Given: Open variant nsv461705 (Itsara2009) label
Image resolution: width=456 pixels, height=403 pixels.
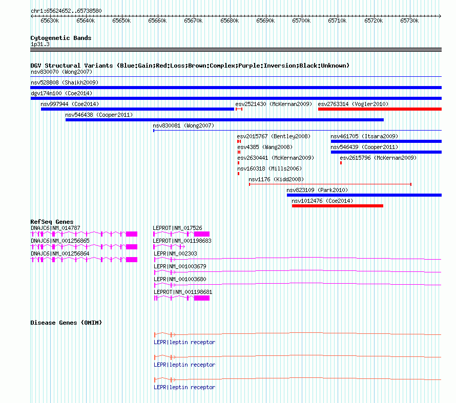Looking at the screenshot, I should tap(364, 136).
